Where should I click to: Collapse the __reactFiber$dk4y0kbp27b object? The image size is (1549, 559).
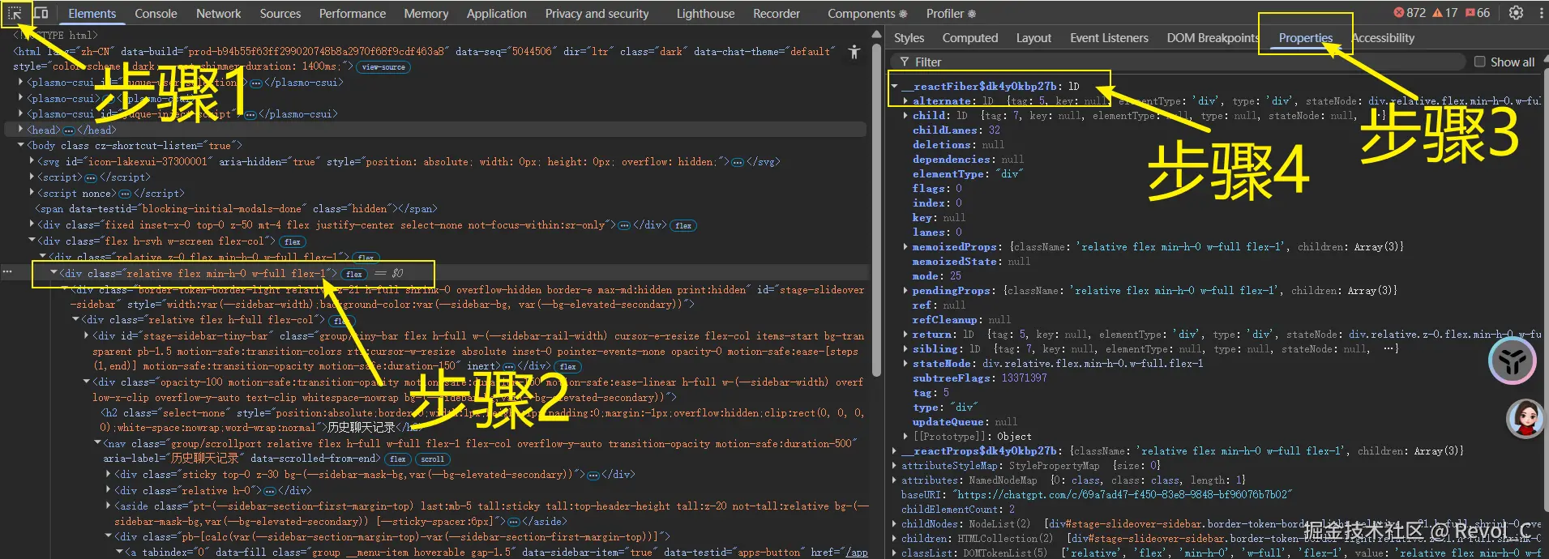[x=895, y=87]
